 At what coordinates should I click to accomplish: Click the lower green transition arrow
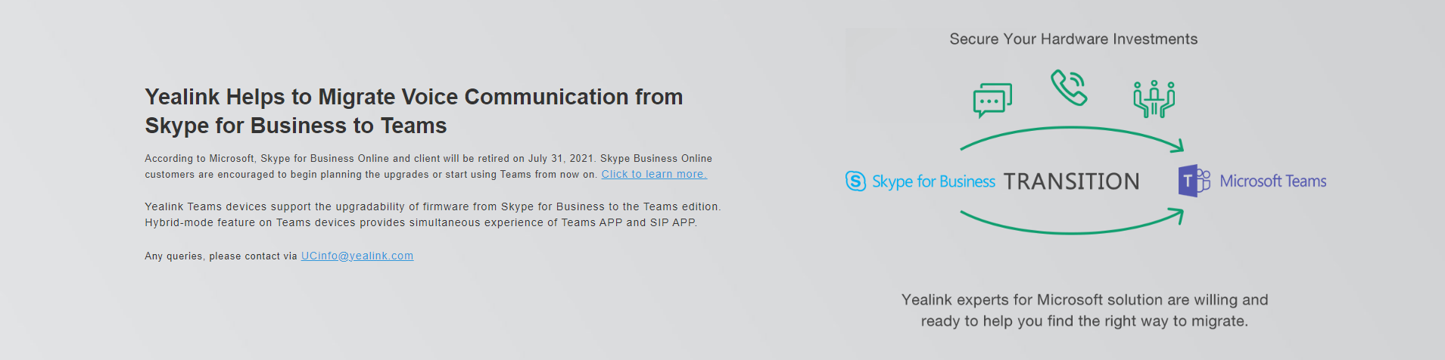1072,222
